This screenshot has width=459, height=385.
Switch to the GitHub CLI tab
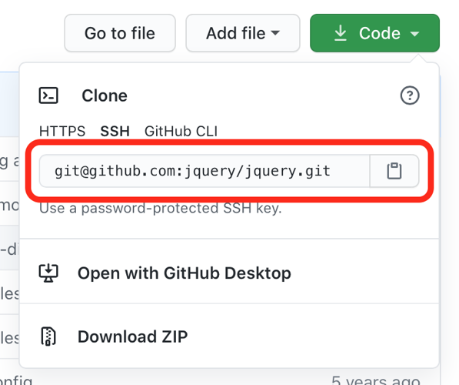point(181,131)
